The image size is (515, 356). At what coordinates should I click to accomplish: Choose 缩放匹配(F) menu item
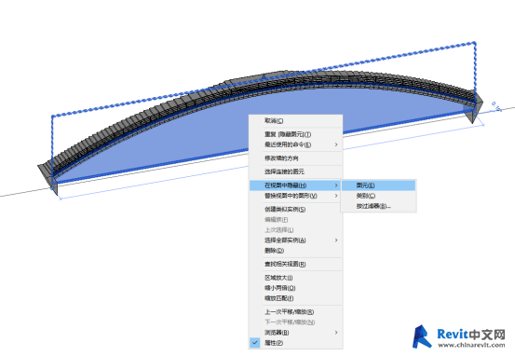click(295, 298)
